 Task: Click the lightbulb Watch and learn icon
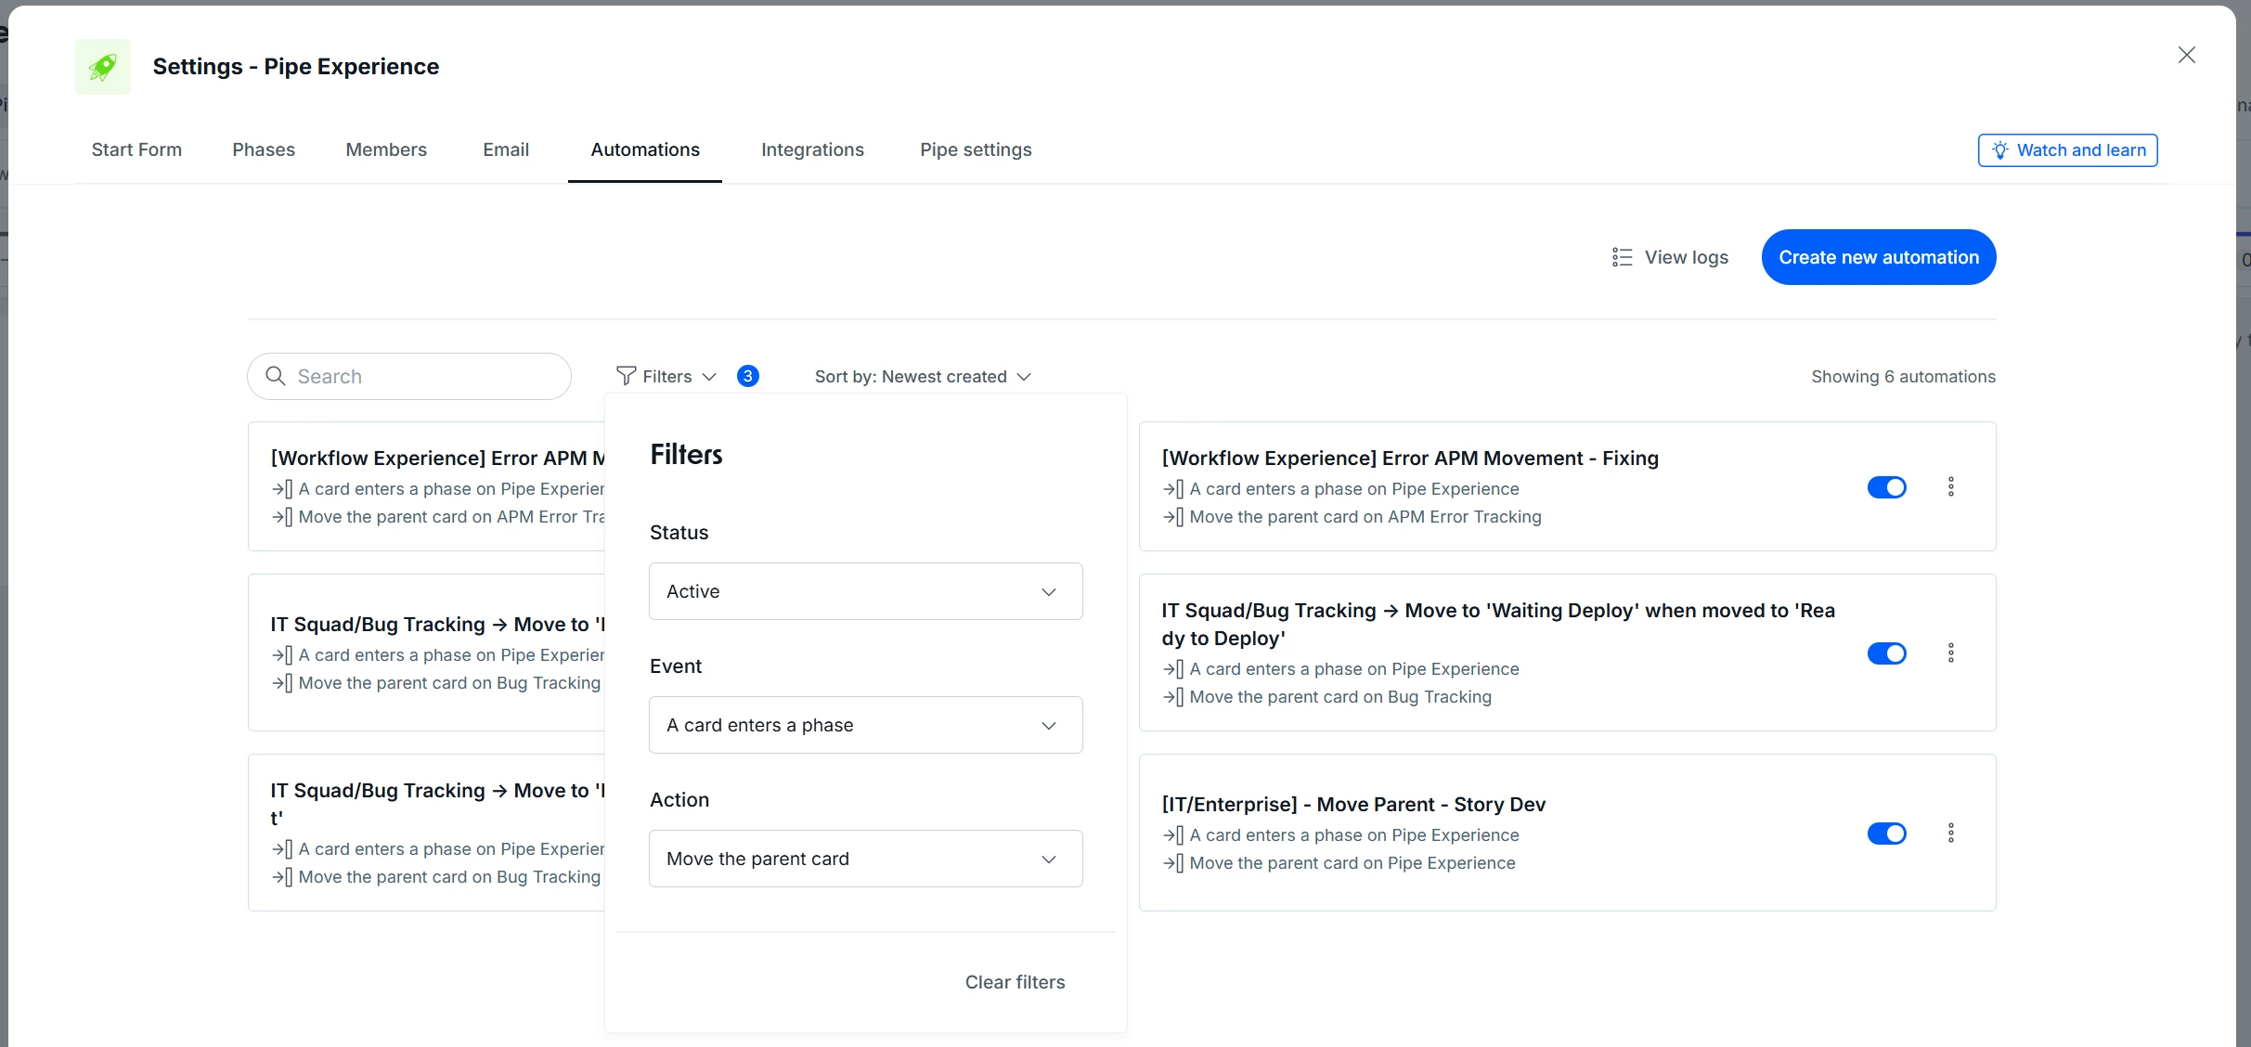coord(1999,150)
